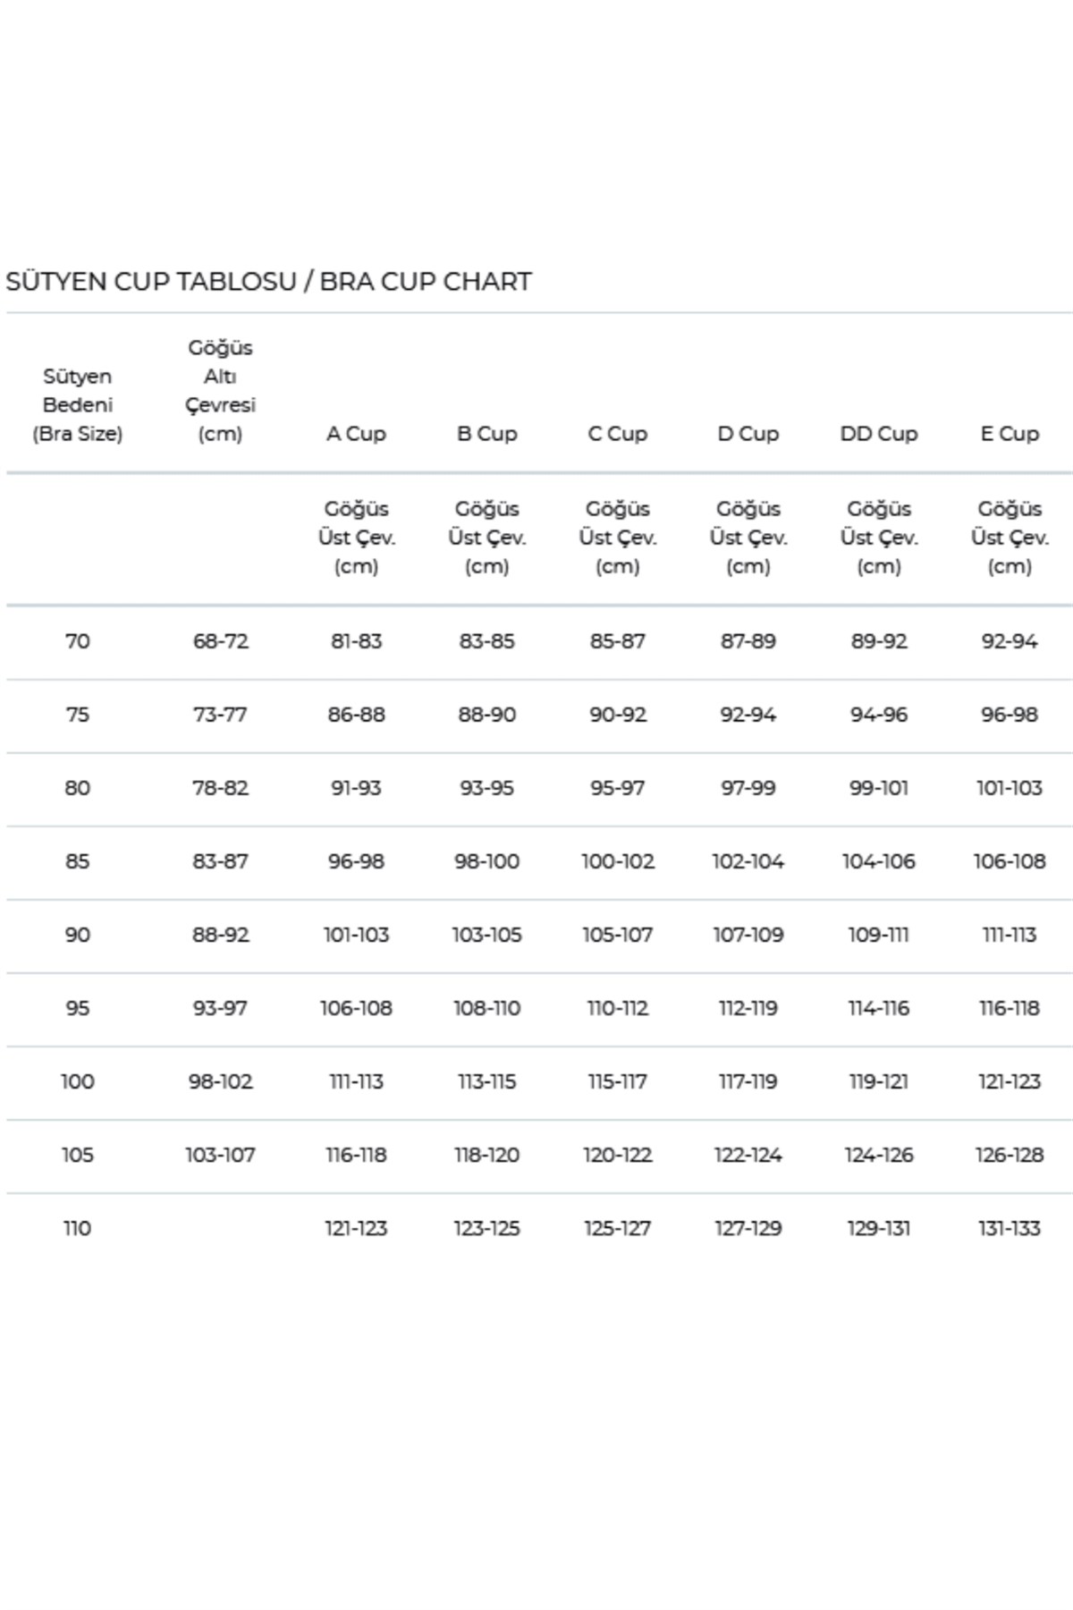
Task: Select the 'E Cup' column header
Action: [x=1009, y=434]
